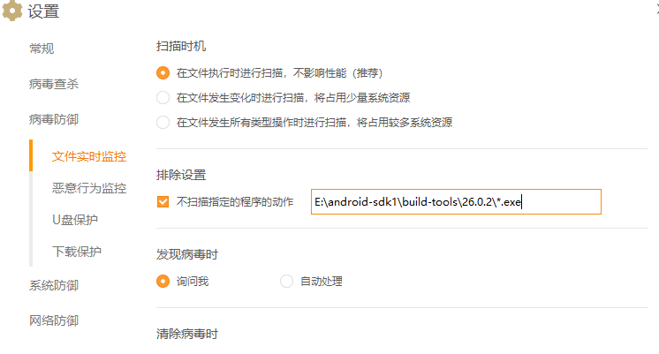Select the 询问我 radio button
The image size is (659, 354).
point(163,282)
